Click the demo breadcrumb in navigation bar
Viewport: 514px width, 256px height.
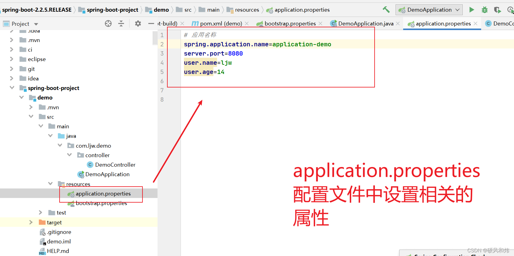click(161, 10)
